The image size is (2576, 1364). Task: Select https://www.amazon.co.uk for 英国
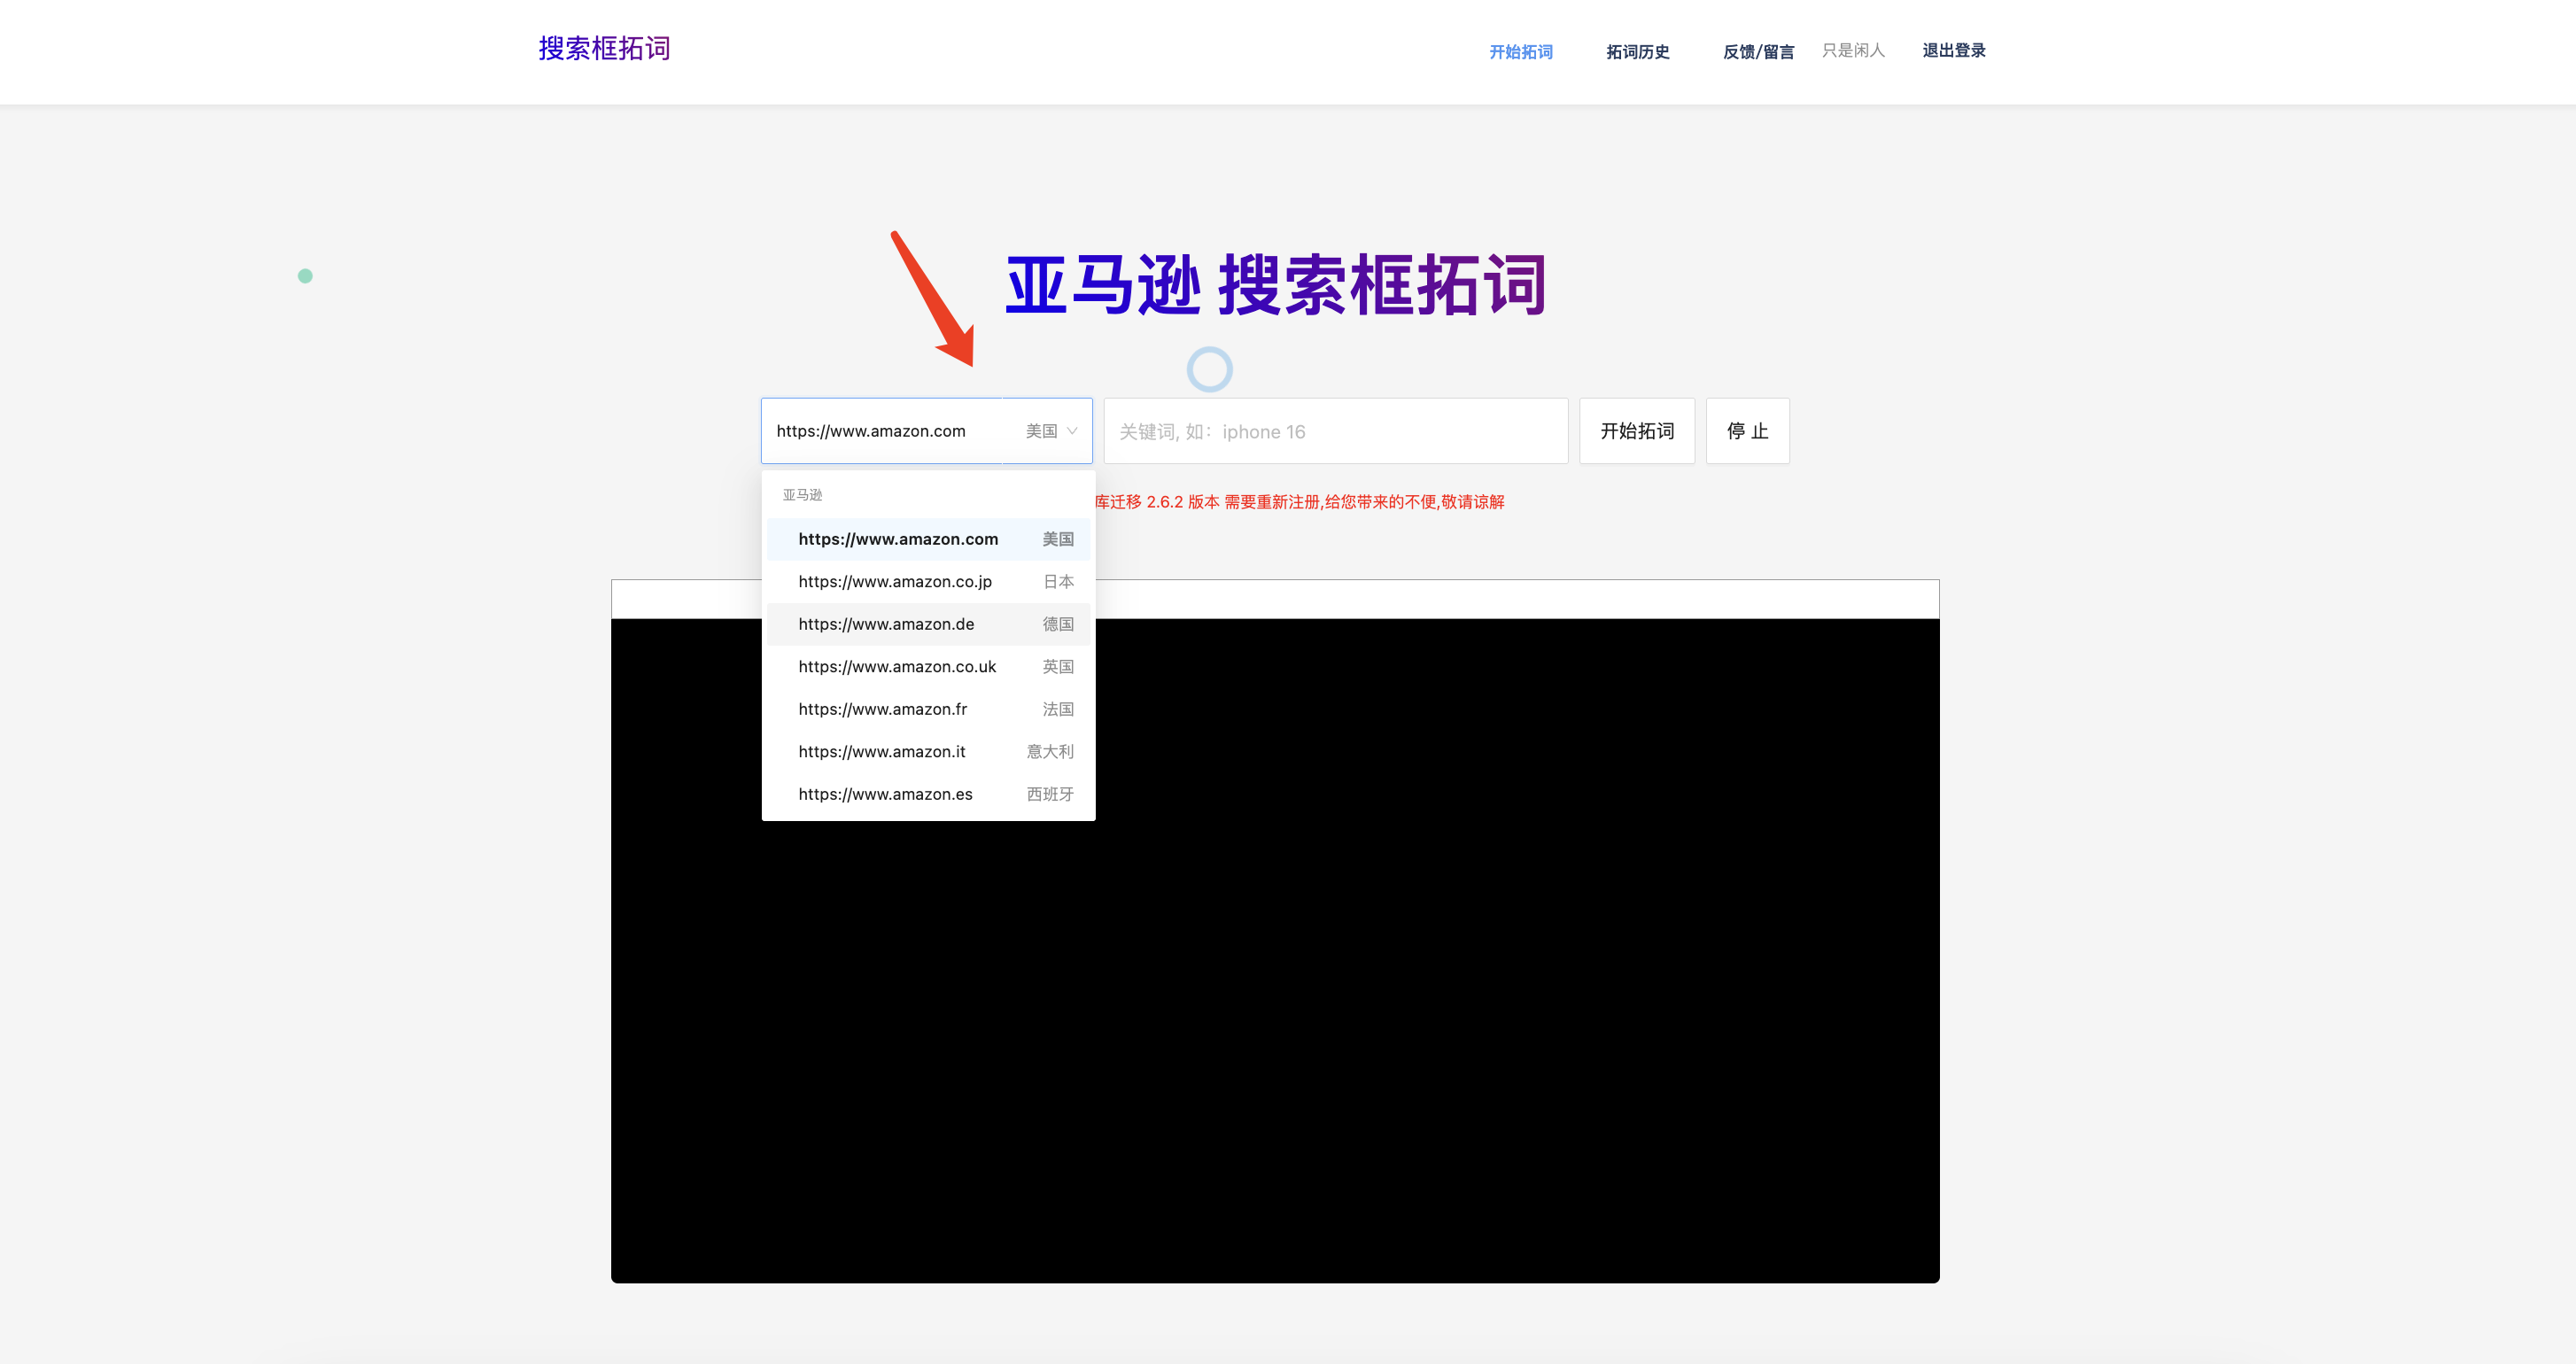(897, 666)
